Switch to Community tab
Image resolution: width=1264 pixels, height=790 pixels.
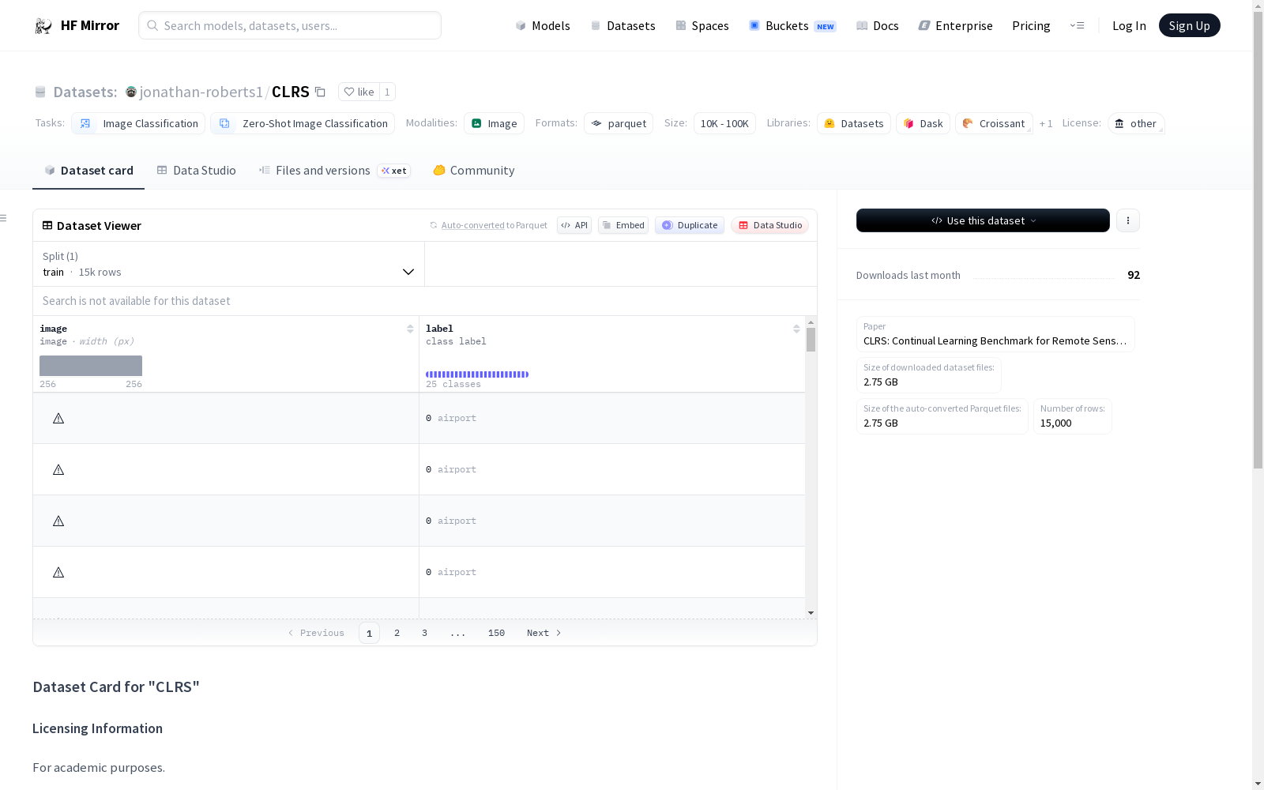pyautogui.click(x=474, y=170)
